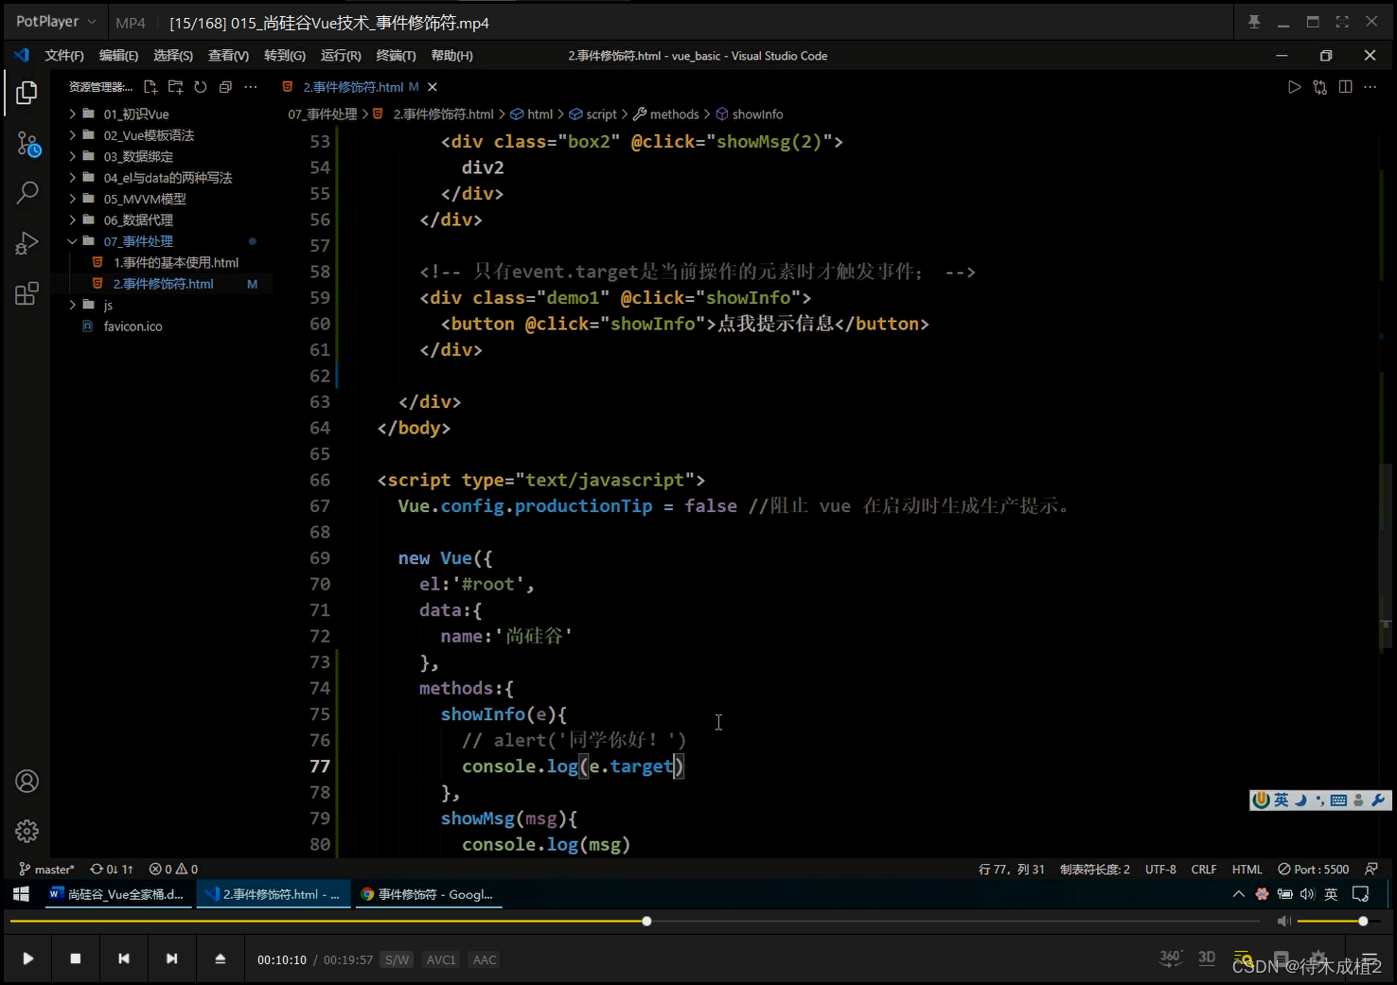The image size is (1397, 985).
Task: Click the Port : 5500 Live Server button
Action: pos(1313,869)
